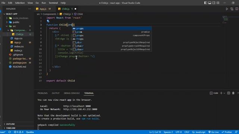Open App.js file in explorer
The width and height of the screenshot is (239, 134).
point(18,42)
